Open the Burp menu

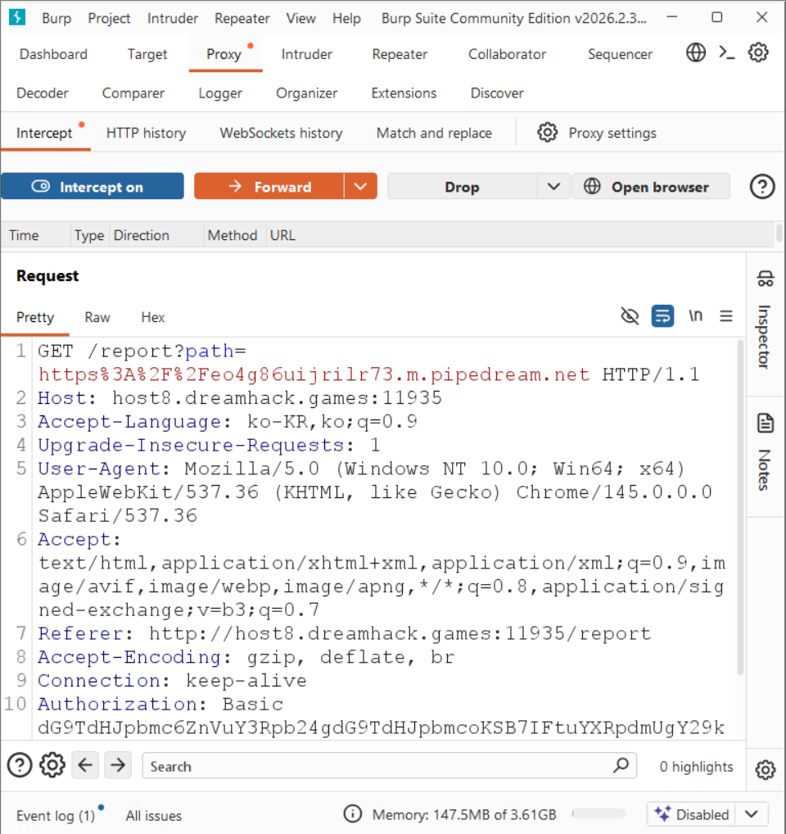pos(56,18)
